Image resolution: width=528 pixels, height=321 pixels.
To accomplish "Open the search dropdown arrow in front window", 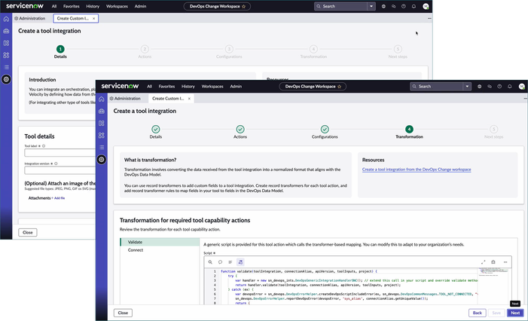I will (x=467, y=87).
